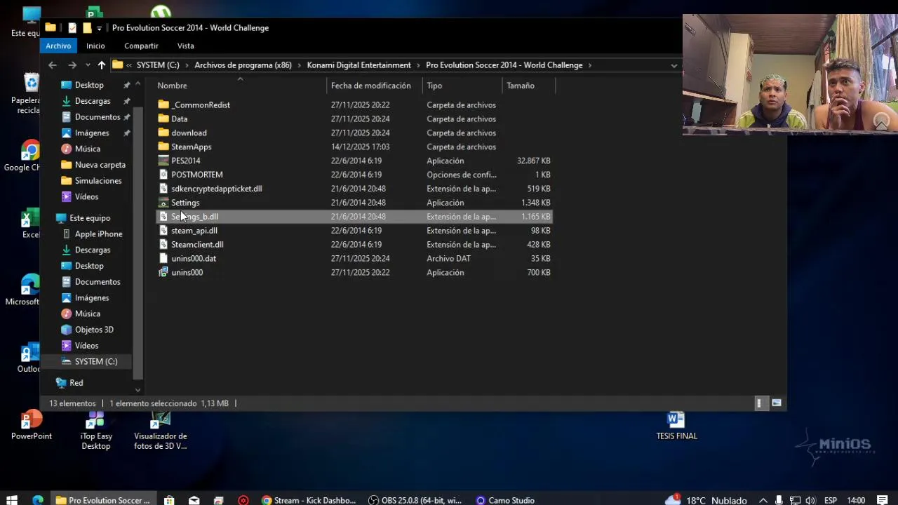The image size is (898, 505).
Task: Go forward in folder history
Action: [x=72, y=65]
